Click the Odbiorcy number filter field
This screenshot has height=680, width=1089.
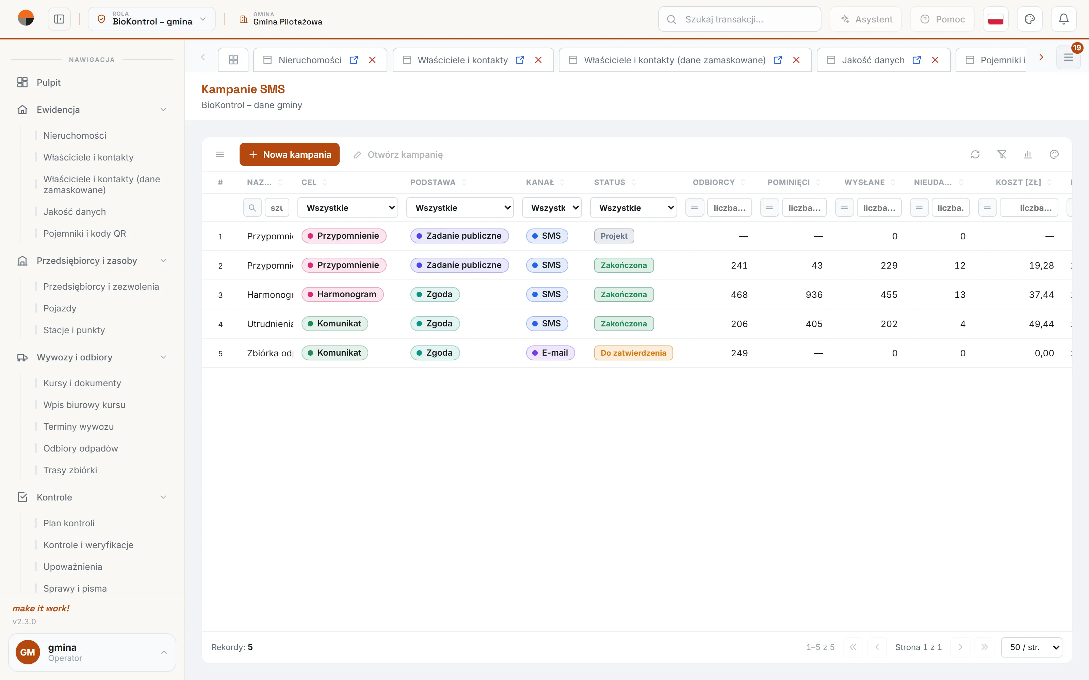729,208
